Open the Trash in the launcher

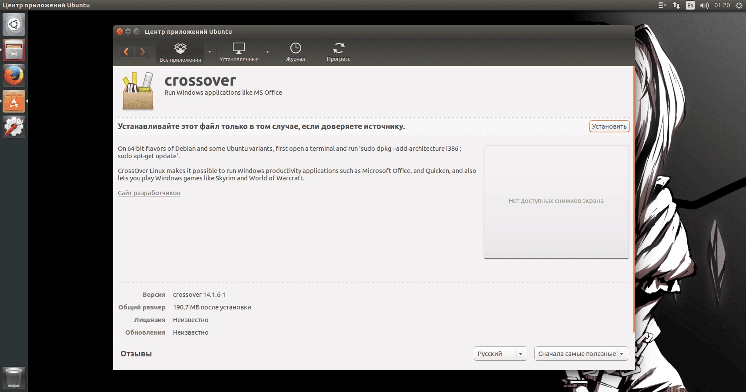tap(14, 378)
